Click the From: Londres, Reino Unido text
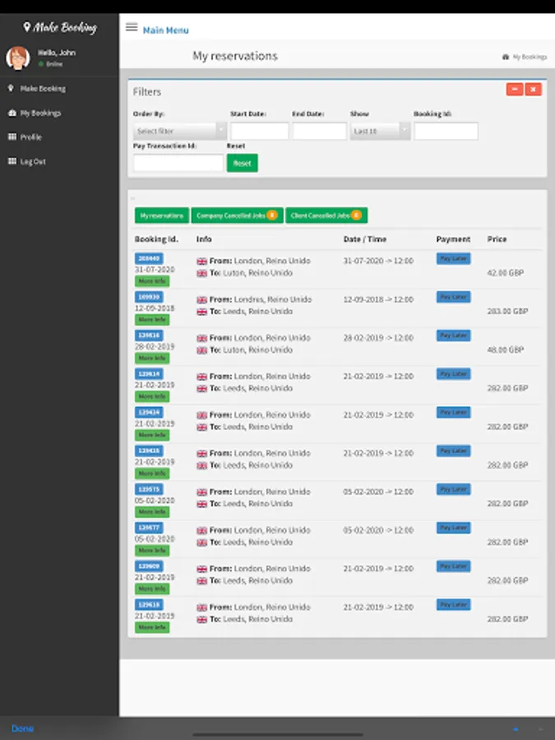The width and height of the screenshot is (555, 740). (261, 299)
